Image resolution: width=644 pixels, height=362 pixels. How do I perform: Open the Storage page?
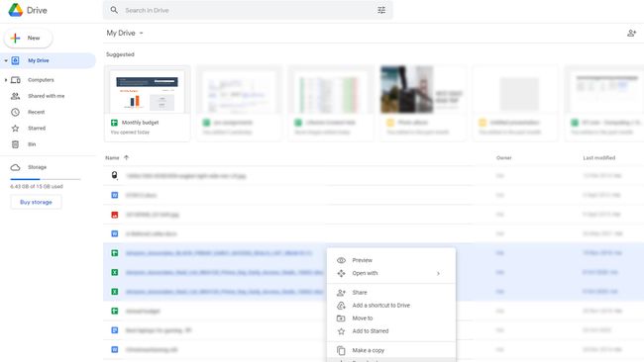(x=37, y=167)
